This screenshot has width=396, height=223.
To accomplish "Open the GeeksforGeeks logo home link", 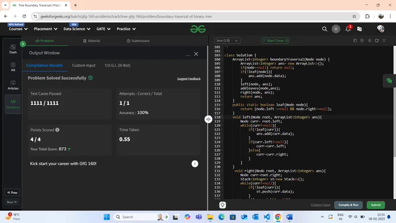I will click(x=198, y=29).
